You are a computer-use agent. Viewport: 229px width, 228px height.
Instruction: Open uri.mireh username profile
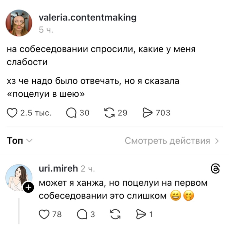point(58,168)
